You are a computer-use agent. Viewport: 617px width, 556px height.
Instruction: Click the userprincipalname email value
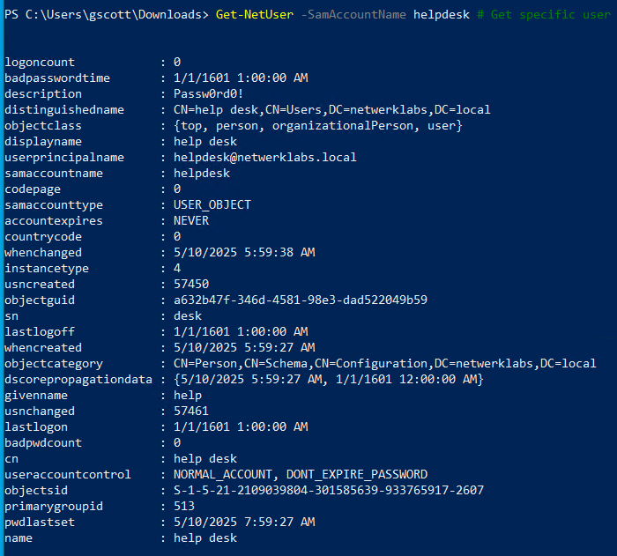point(265,158)
